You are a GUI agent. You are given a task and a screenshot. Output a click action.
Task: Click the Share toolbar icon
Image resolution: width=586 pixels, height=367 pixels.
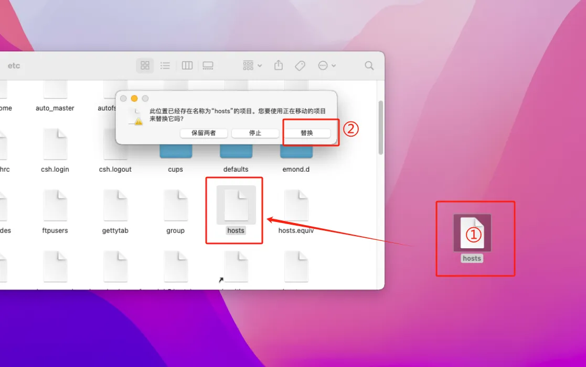pyautogui.click(x=279, y=65)
